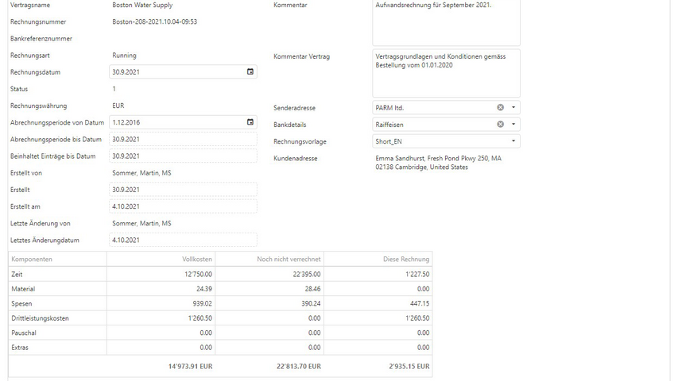Sort by the Komponenten column header
Image resolution: width=678 pixels, height=381 pixels.
point(57,259)
